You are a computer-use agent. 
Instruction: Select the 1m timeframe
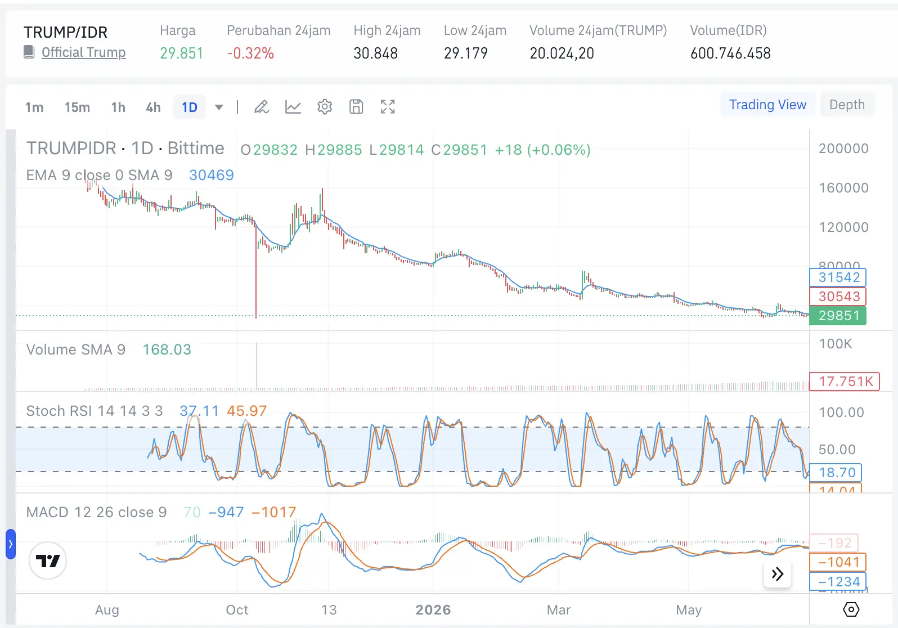tap(34, 107)
